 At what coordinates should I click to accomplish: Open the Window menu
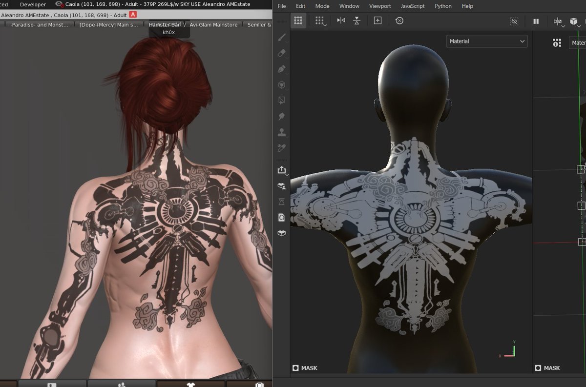(350, 6)
